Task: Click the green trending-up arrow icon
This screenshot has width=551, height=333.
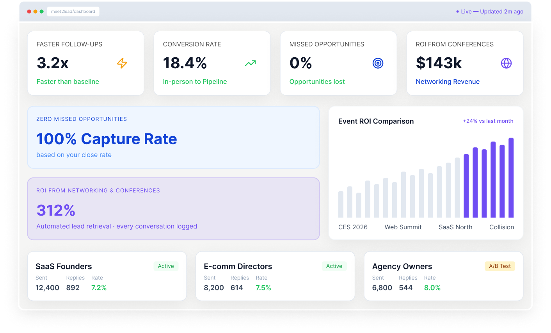Action: 250,63
